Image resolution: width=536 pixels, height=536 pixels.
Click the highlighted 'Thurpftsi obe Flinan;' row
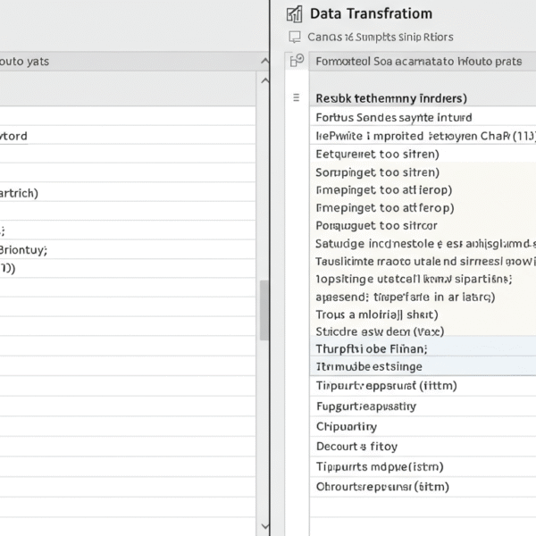pyautogui.click(x=372, y=348)
